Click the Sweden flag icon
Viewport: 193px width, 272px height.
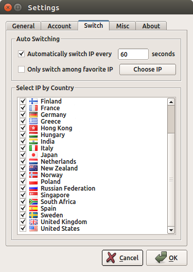coord(33,215)
